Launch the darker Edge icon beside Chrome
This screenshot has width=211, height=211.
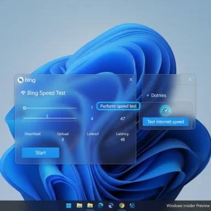tap(111, 206)
